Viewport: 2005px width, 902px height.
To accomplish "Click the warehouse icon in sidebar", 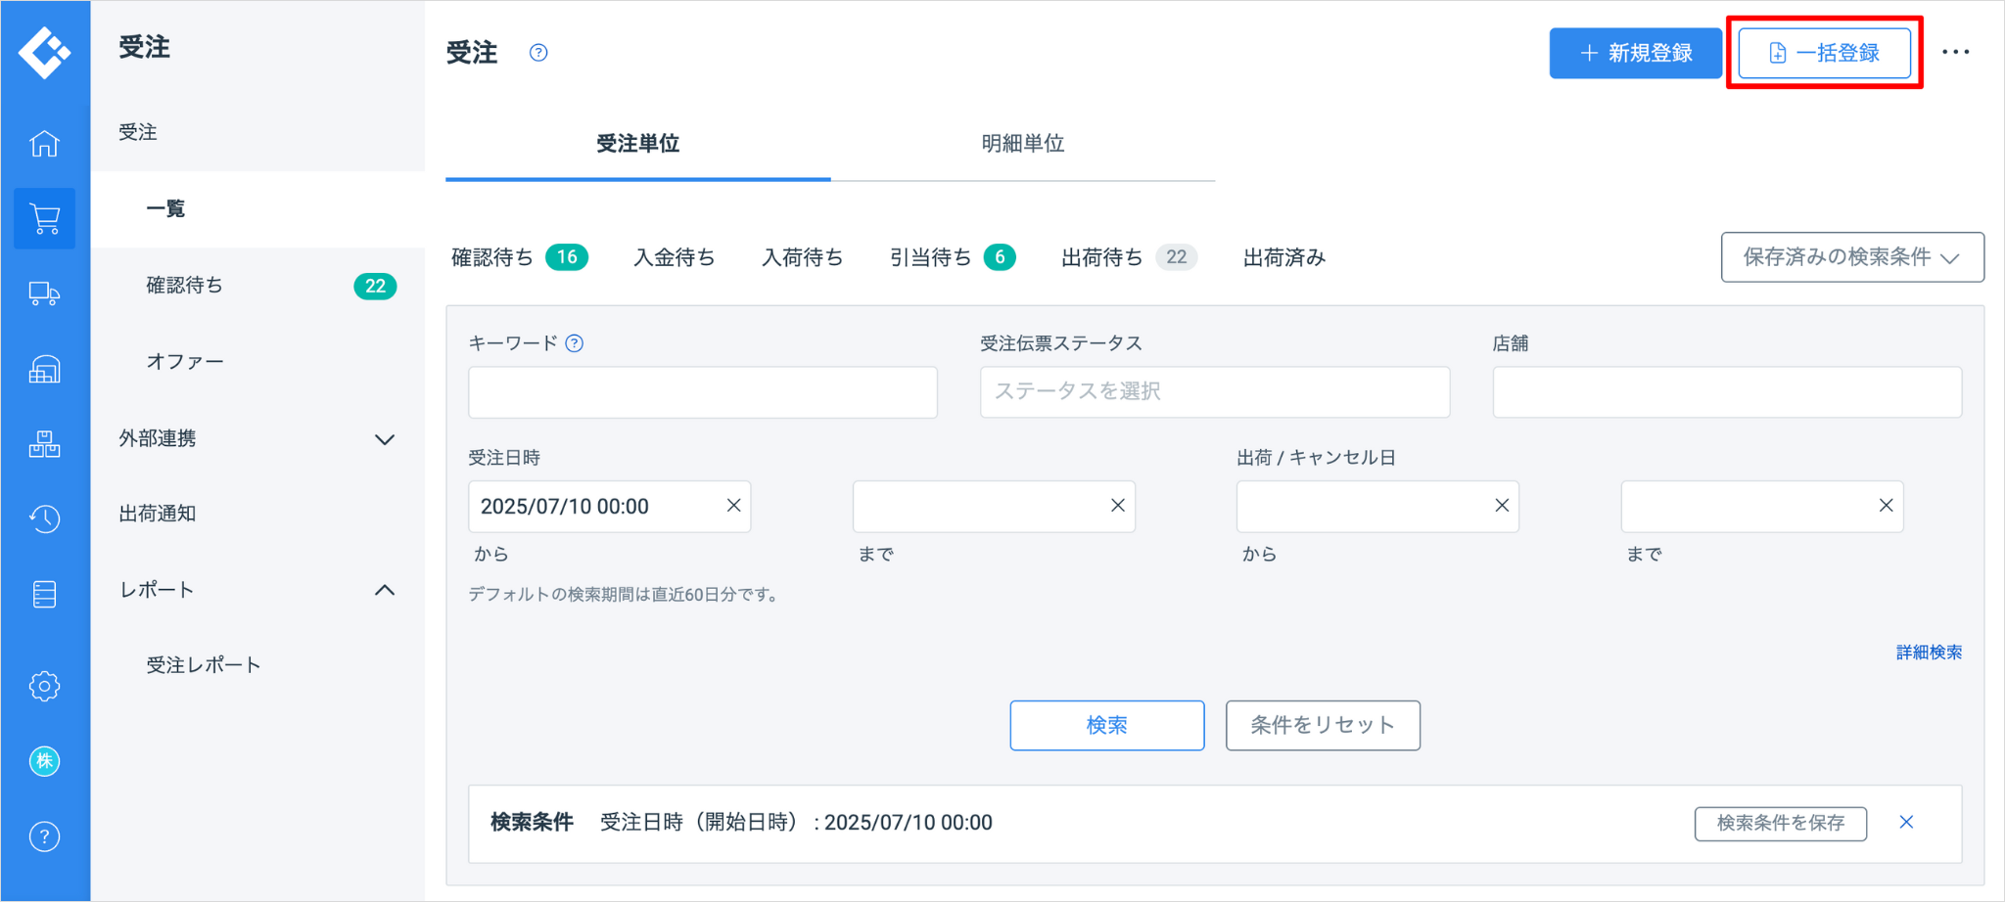I will tap(44, 369).
